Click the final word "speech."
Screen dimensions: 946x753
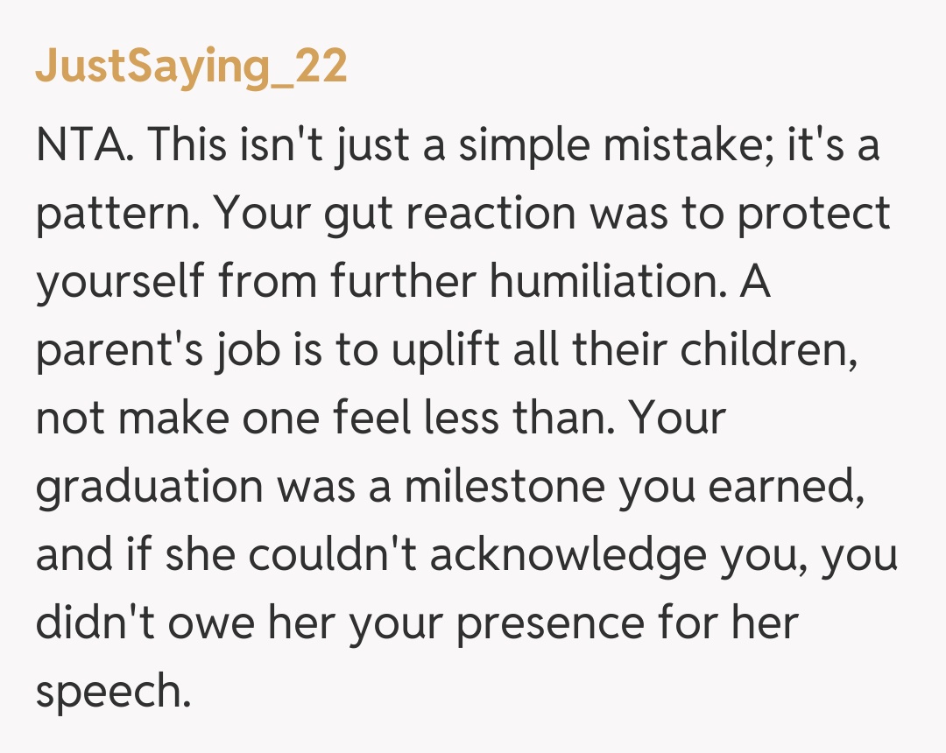(x=112, y=693)
